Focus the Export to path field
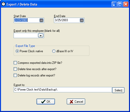Image resolution: width=130 pixels, height=112 pixels. [63, 90]
